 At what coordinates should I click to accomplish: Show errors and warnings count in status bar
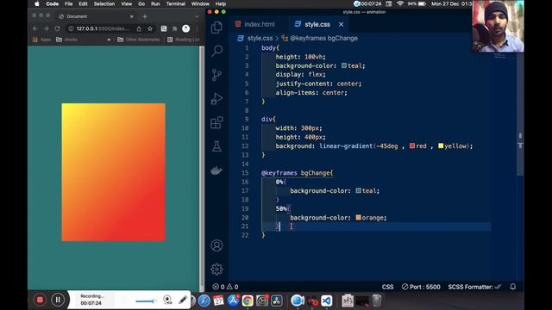coord(226,287)
